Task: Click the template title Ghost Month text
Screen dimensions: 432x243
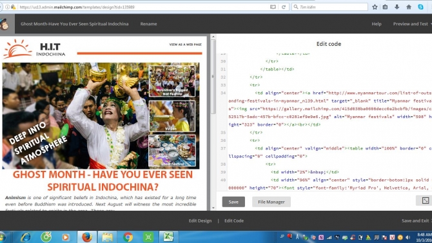Action: click(74, 24)
